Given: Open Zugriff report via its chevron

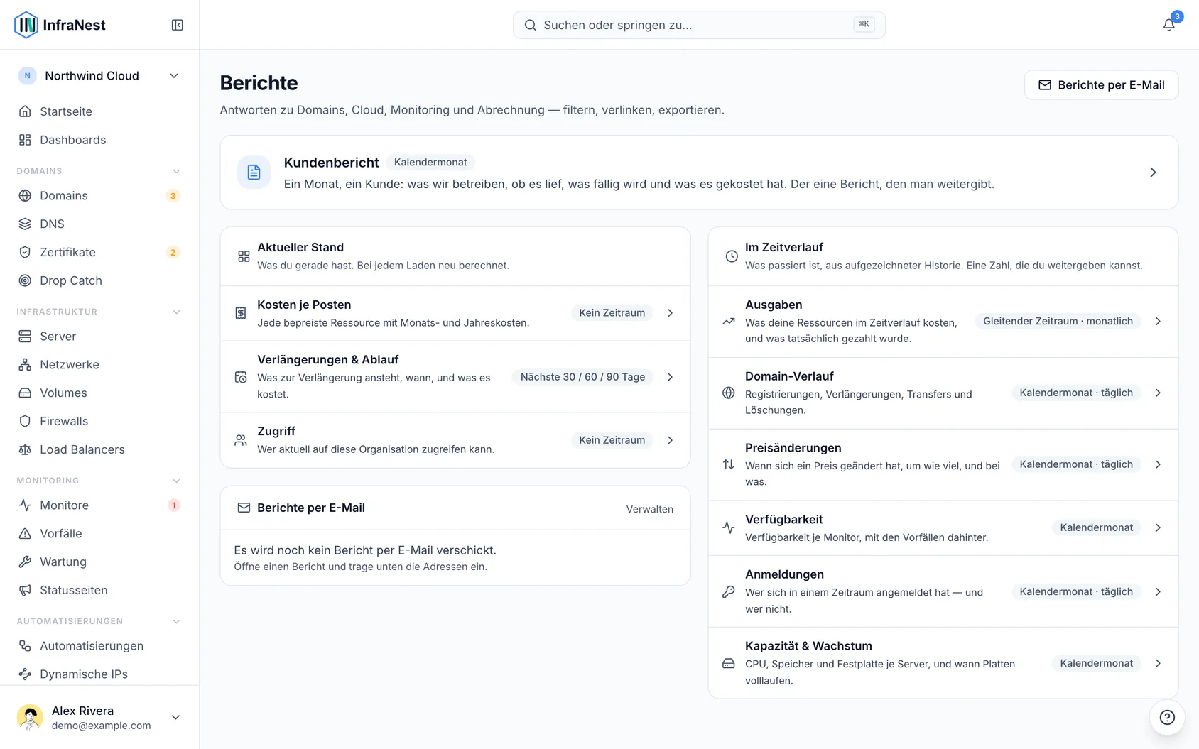Looking at the screenshot, I should click(671, 440).
